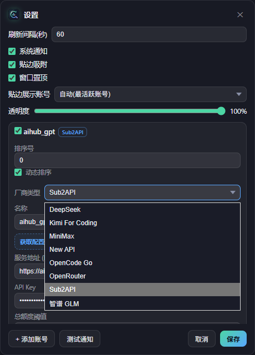Disable the 窗口置顶 checkbox
255x355 pixels.
point(12,78)
